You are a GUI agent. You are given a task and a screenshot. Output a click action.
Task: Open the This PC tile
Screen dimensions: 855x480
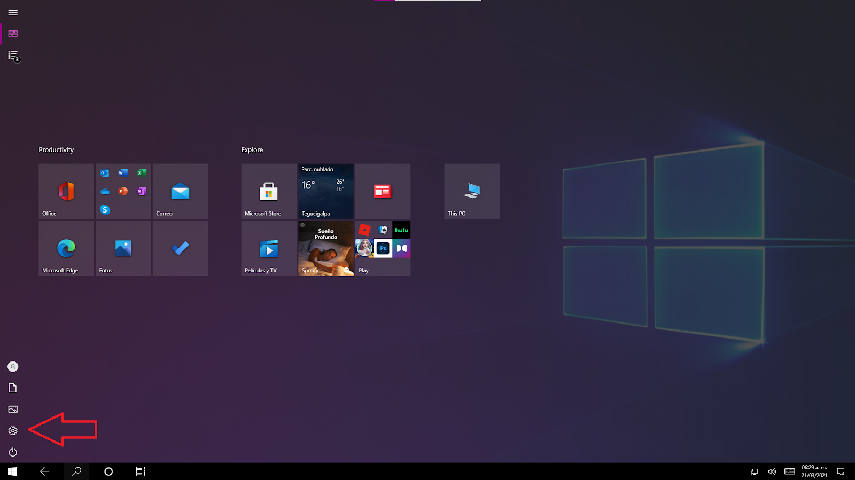point(472,191)
